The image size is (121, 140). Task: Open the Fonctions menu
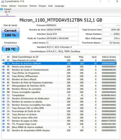click(x=23, y=6)
